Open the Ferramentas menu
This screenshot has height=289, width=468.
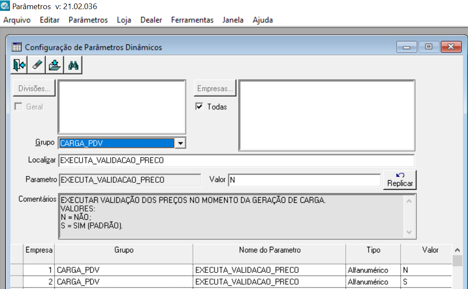pyautogui.click(x=192, y=20)
